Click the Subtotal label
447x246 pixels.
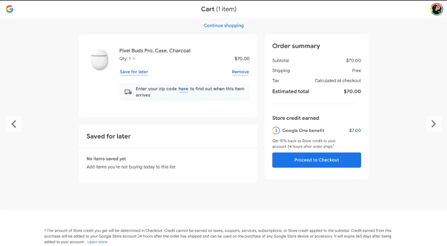(x=280, y=60)
